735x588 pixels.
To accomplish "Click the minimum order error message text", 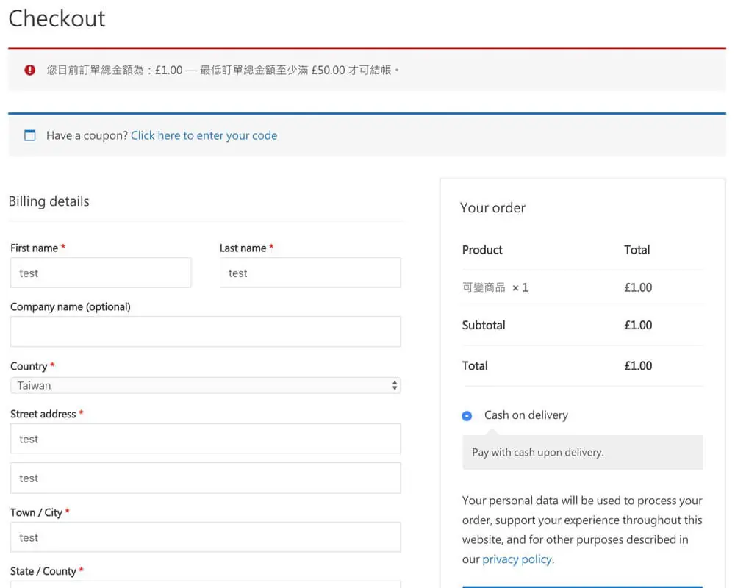I will (x=222, y=71).
